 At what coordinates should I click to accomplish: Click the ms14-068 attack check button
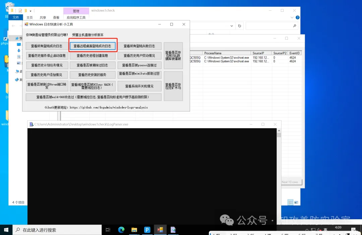pos(94,97)
